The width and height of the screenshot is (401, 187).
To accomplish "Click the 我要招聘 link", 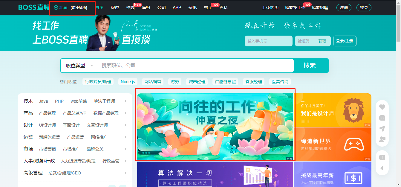I will pyautogui.click(x=320, y=7).
